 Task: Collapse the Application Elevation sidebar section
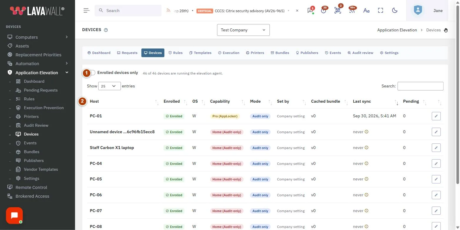point(38,73)
